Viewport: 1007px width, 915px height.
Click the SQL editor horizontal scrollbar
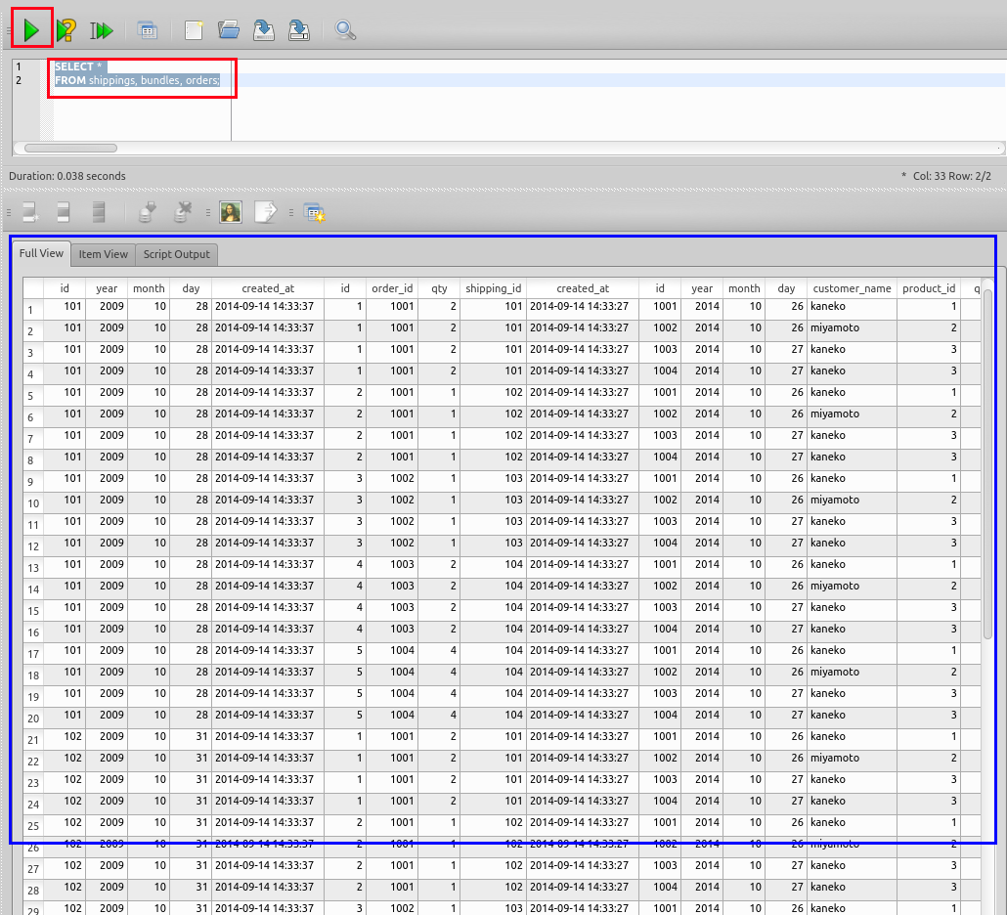[x=70, y=149]
